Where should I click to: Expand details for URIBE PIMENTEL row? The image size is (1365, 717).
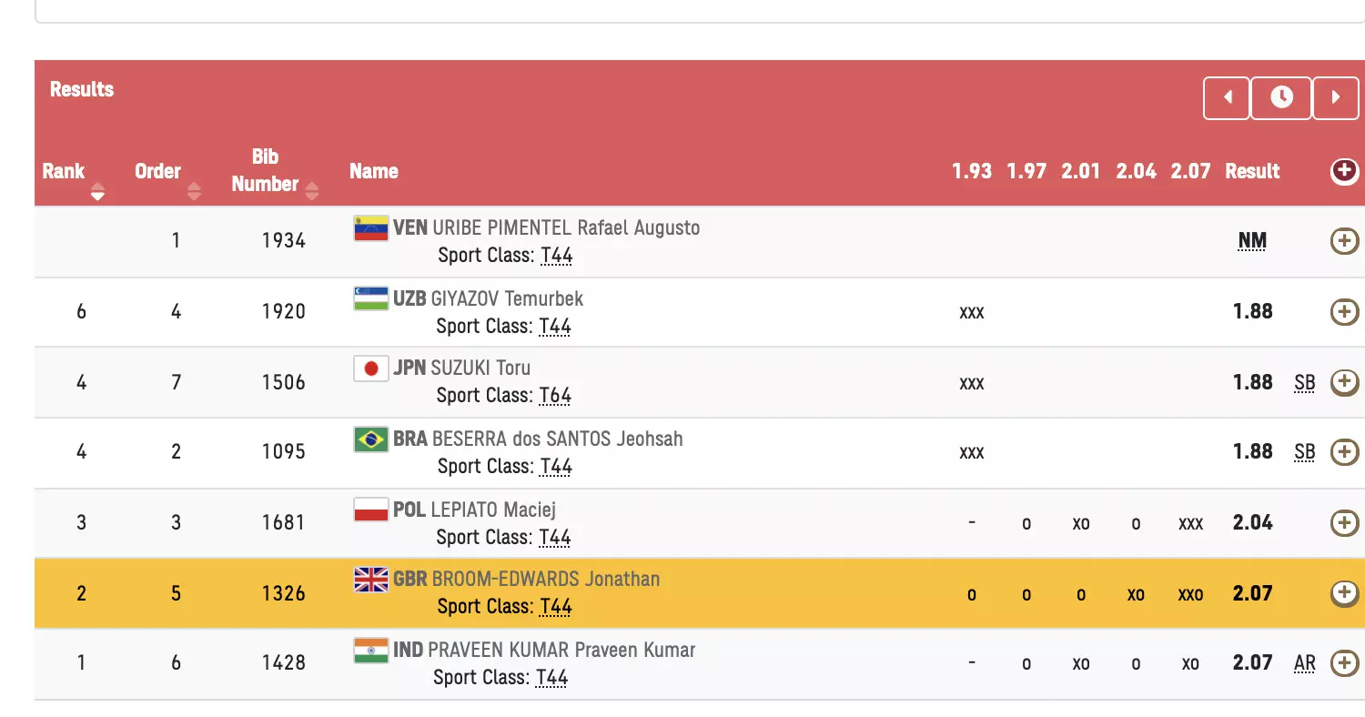1344,241
